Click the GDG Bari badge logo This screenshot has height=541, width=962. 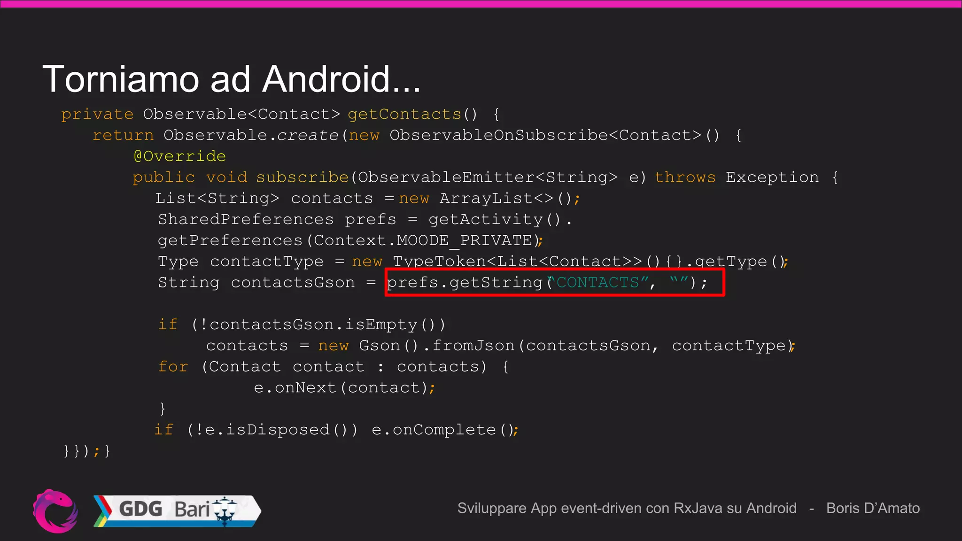click(x=177, y=511)
